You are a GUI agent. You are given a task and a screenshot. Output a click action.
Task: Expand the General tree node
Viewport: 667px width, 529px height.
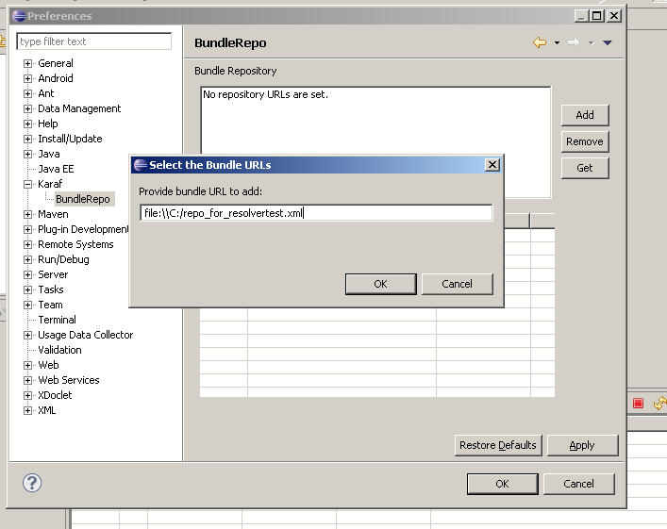27,64
